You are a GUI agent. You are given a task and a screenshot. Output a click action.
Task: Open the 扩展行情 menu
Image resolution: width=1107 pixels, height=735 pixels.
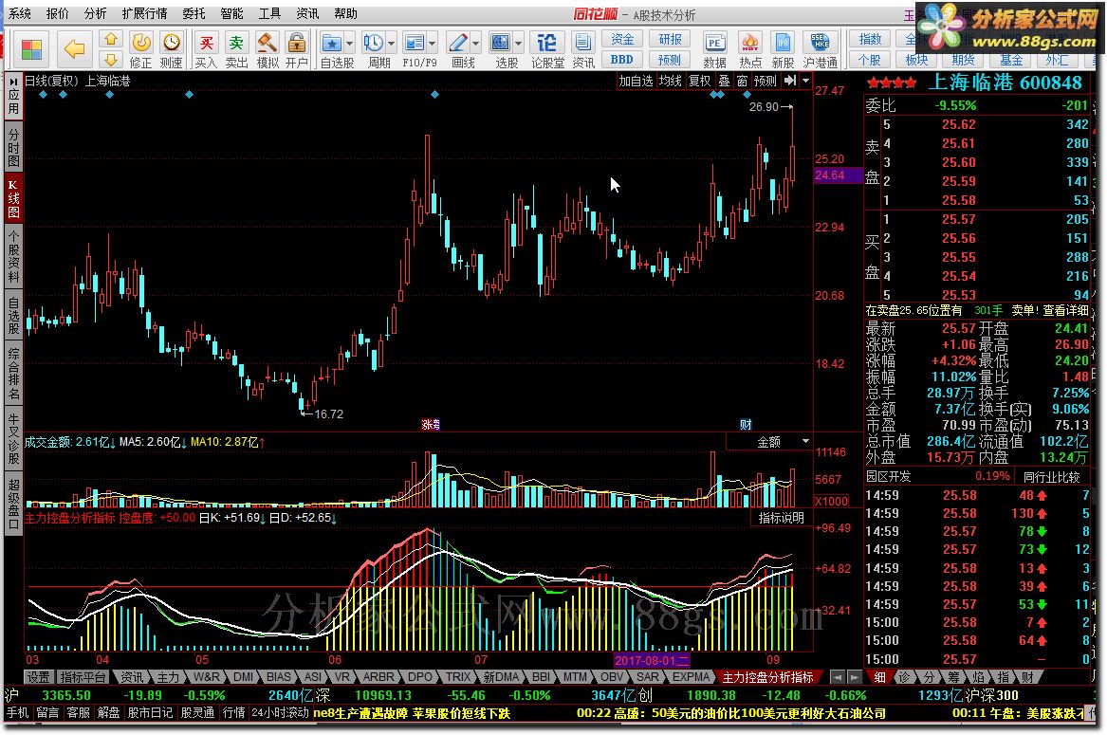point(145,13)
